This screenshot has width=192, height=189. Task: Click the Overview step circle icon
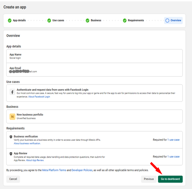[x=167, y=21]
